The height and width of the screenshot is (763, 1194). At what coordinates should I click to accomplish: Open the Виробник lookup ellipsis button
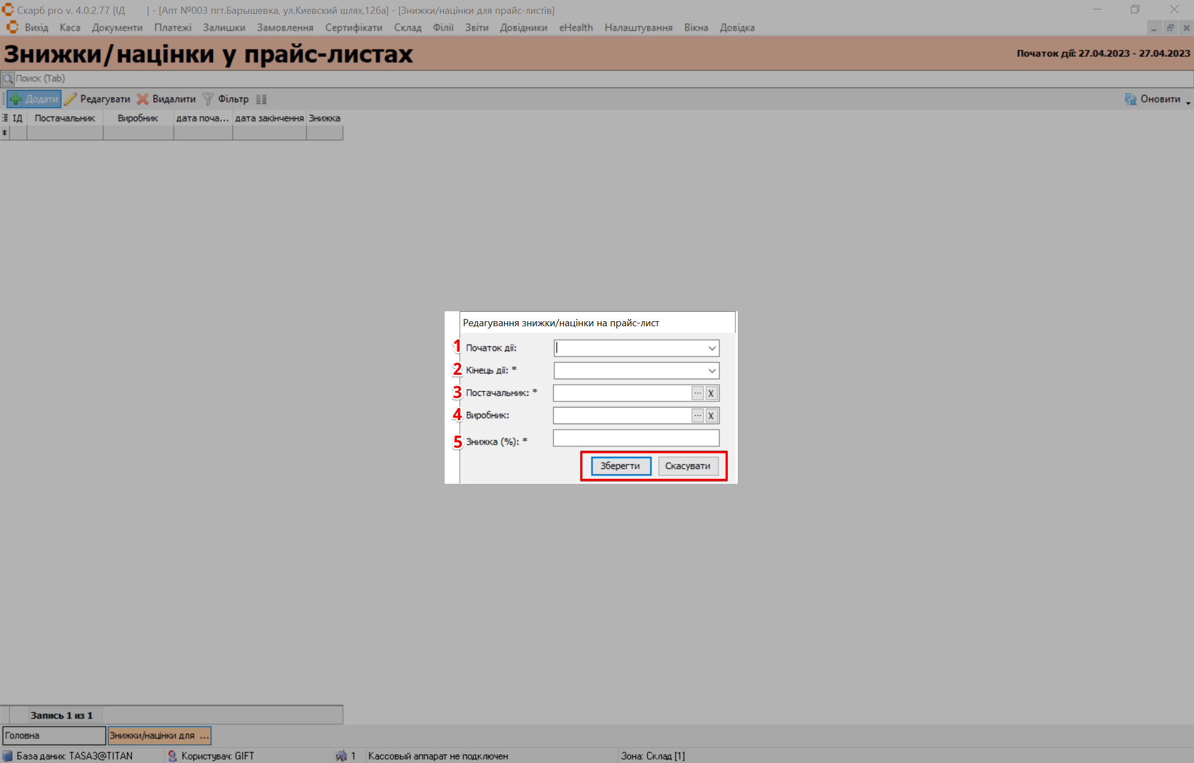click(697, 415)
